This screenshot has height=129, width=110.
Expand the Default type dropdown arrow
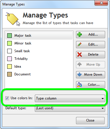point(103,108)
